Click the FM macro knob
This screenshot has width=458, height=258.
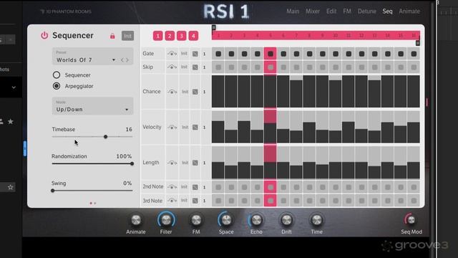point(196,220)
